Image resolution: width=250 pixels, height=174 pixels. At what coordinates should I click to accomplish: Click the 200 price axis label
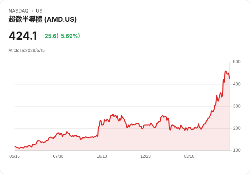(x=237, y=128)
